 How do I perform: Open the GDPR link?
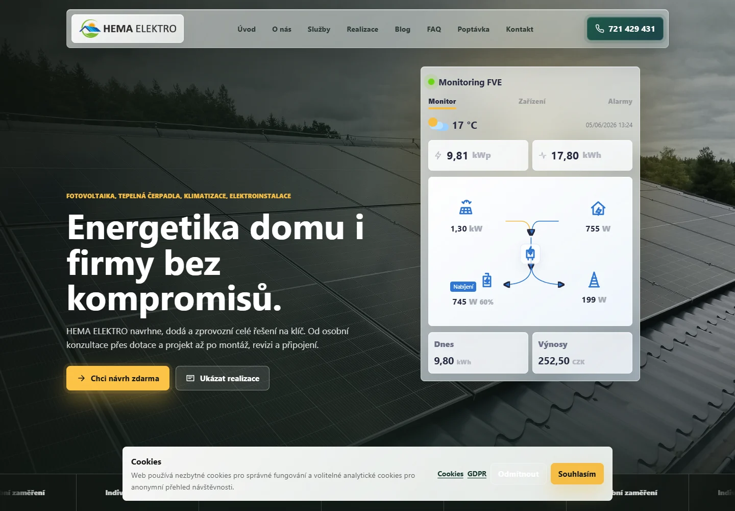tap(477, 474)
